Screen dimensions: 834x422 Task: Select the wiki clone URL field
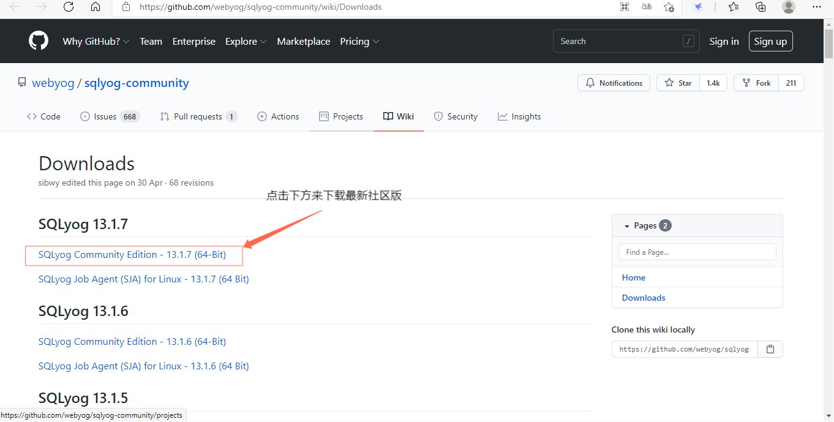[x=685, y=349]
